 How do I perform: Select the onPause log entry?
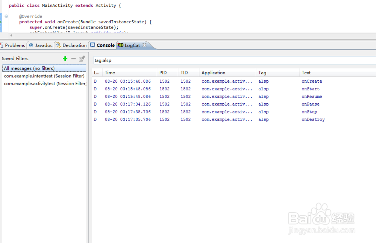(234, 104)
